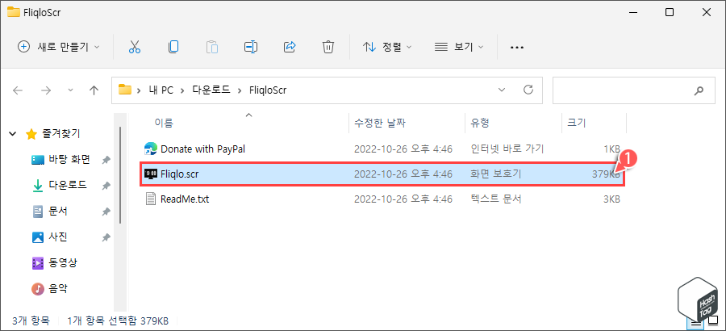
Task: Open the 보기 view dropdown
Action: click(x=459, y=47)
